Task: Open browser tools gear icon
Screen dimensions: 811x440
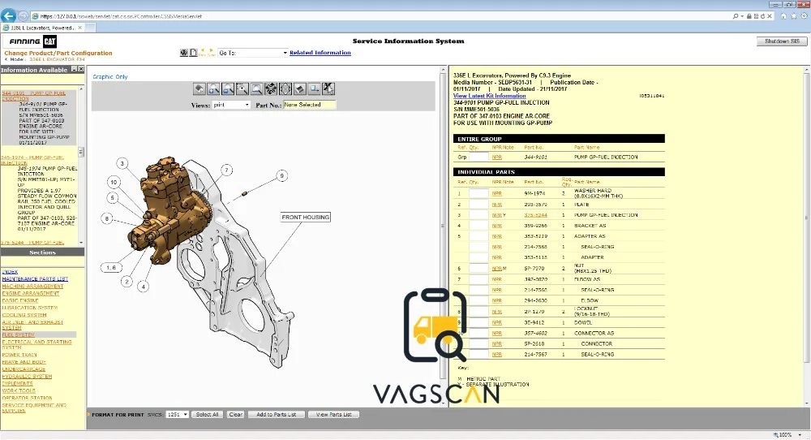Action: [x=805, y=16]
